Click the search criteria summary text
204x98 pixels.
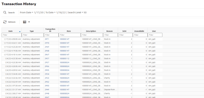[53, 12]
